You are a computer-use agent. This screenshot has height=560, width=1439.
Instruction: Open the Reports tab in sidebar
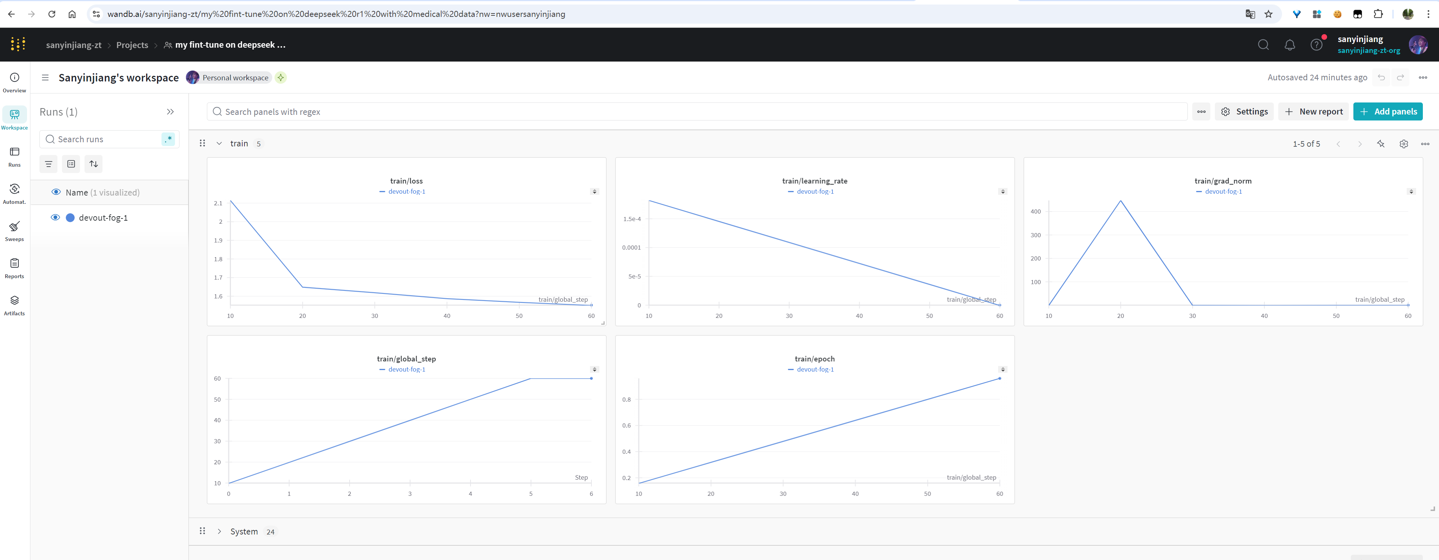(15, 267)
